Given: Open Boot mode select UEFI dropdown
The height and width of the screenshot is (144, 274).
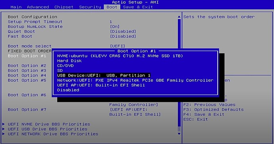Looking at the screenshot, I should click(118, 46).
